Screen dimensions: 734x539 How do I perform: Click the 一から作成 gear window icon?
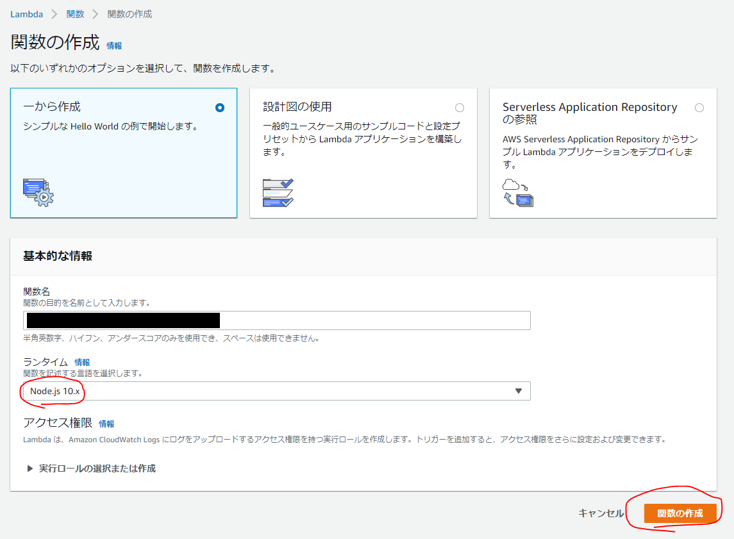(x=38, y=192)
